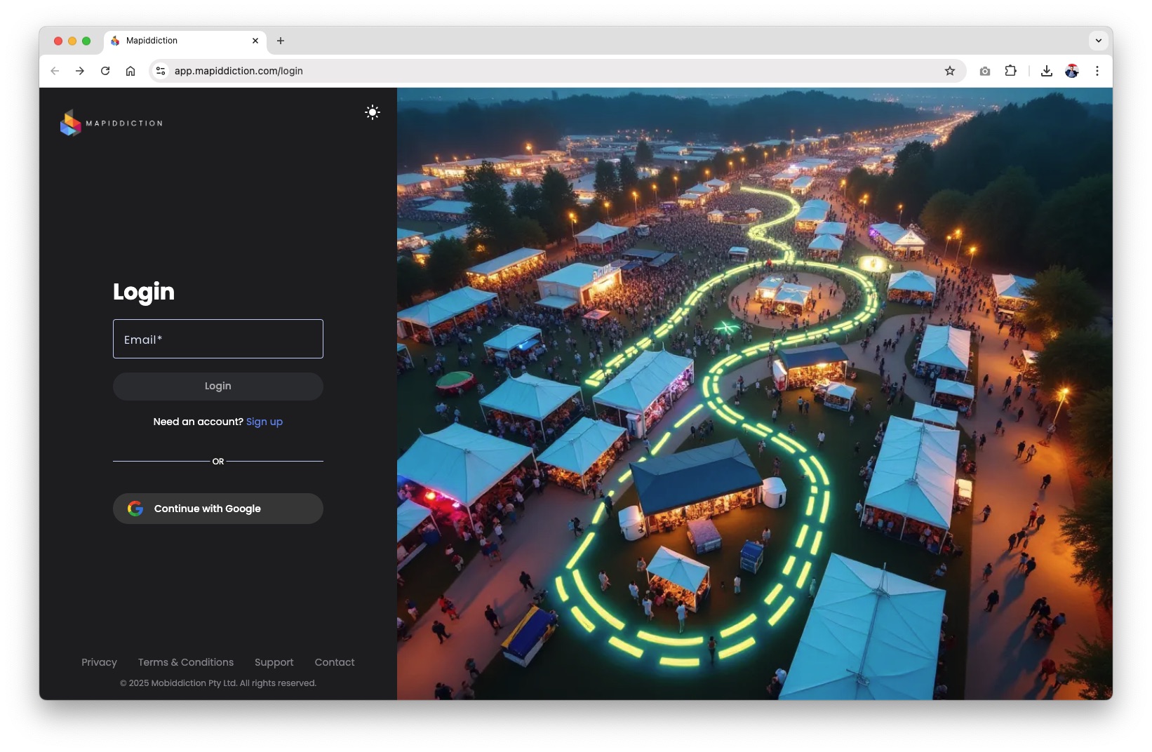
Task: Open the Privacy footer link
Action: pos(99,662)
